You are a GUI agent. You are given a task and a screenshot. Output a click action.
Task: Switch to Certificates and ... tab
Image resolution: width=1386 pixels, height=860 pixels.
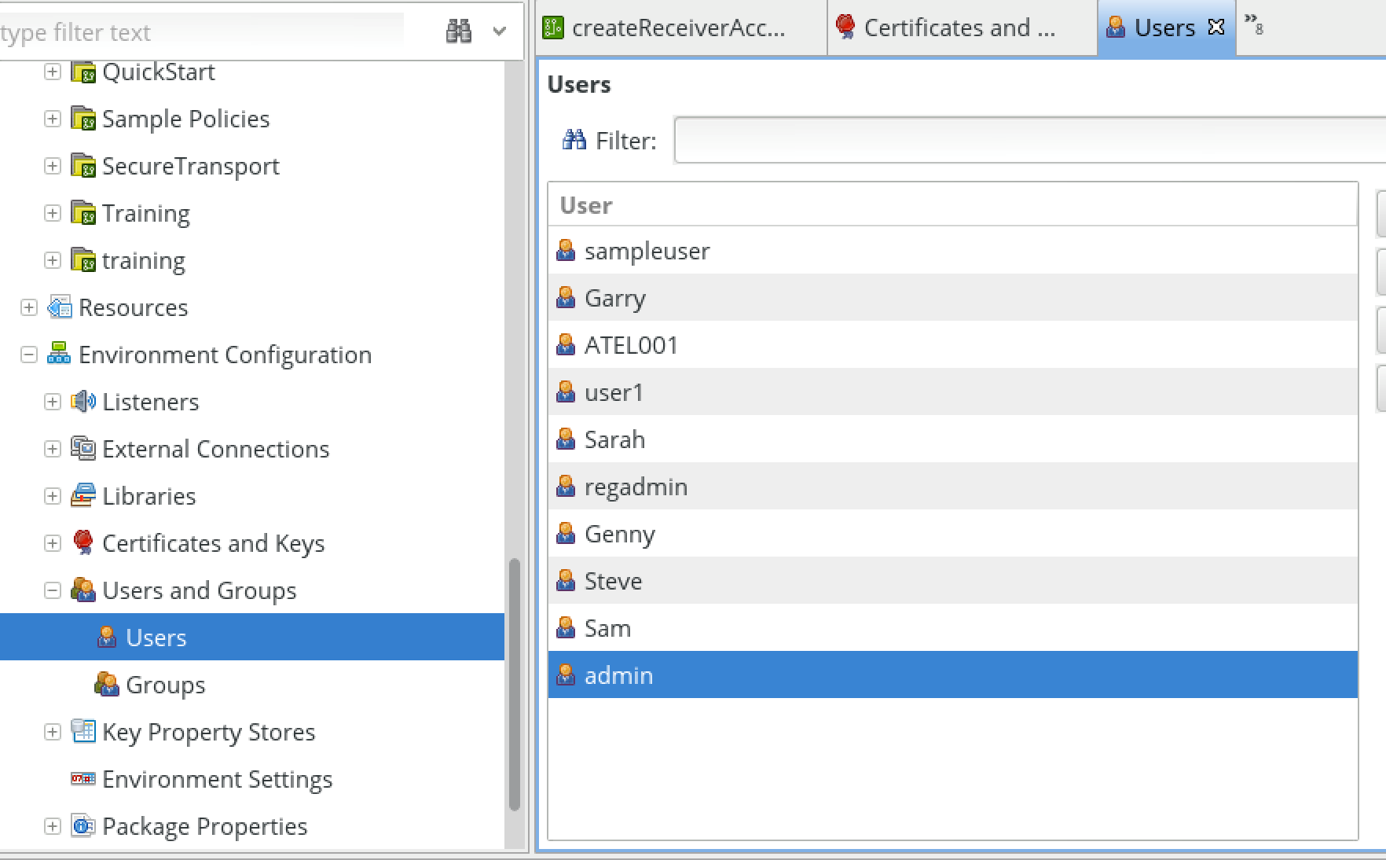(x=962, y=28)
